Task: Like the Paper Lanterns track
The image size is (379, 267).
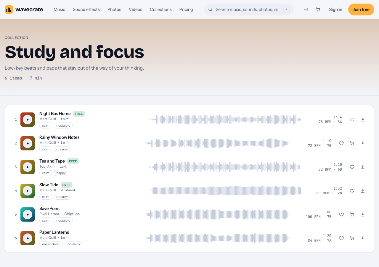Action: (341, 238)
